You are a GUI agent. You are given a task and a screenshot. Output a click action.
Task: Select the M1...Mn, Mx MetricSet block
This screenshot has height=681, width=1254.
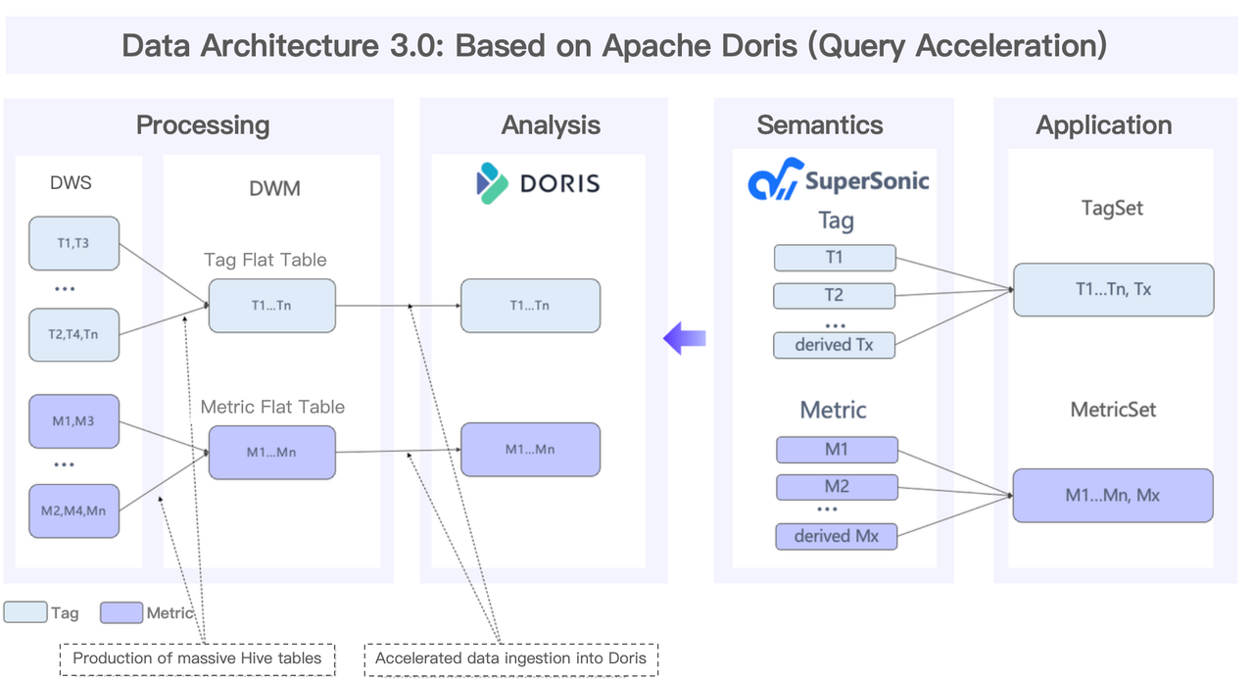tap(1112, 496)
